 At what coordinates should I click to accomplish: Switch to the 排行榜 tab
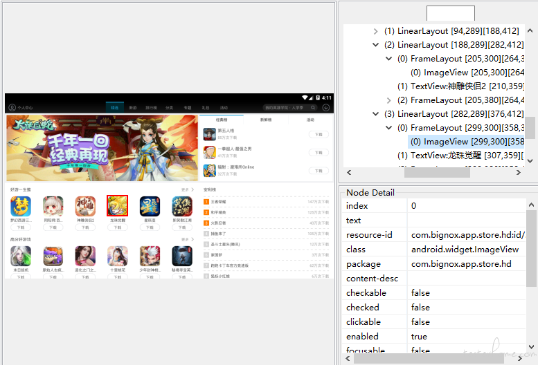pos(151,108)
